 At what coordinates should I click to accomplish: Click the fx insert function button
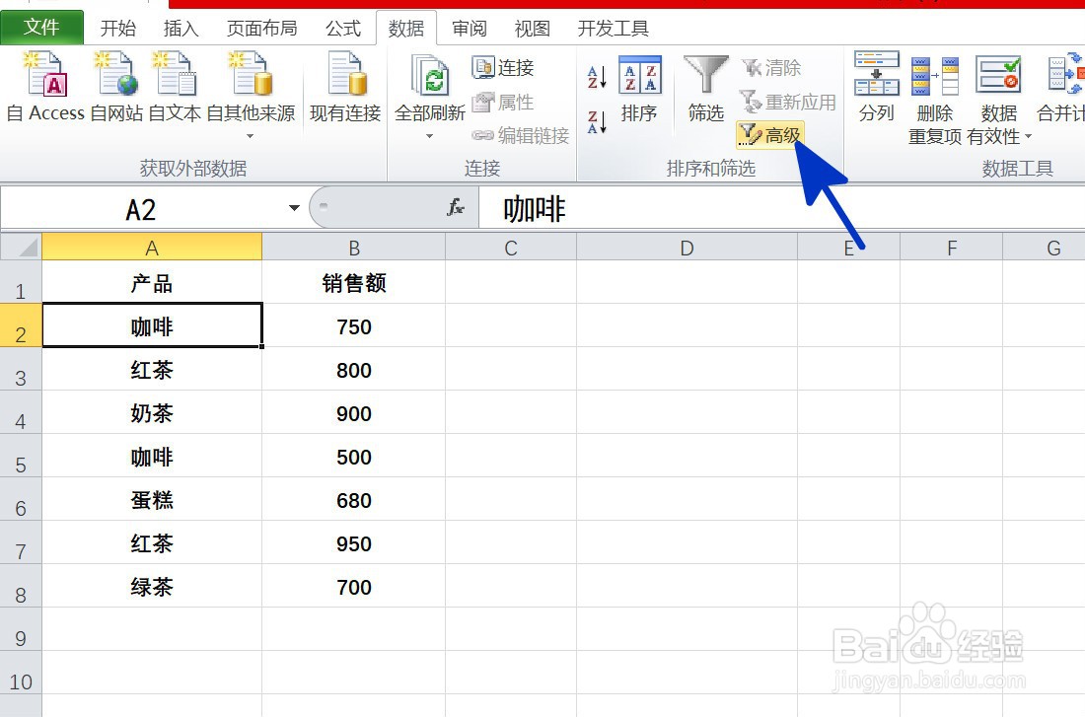tap(457, 208)
